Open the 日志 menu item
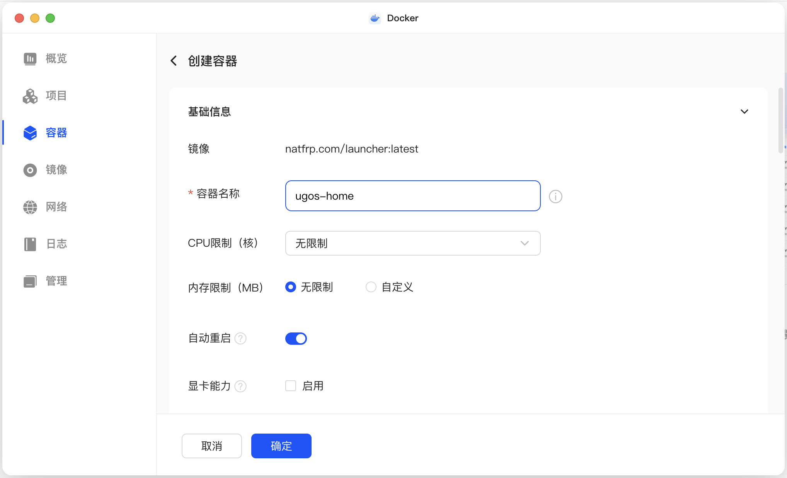Viewport: 787px width, 478px height. 56,244
